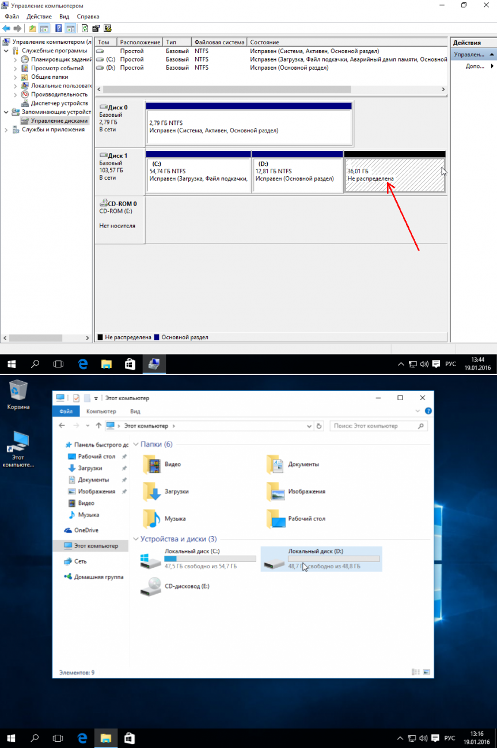Toggle the Show/Hide Console Tree toolbar icon
The image size is (497, 748).
[43, 28]
